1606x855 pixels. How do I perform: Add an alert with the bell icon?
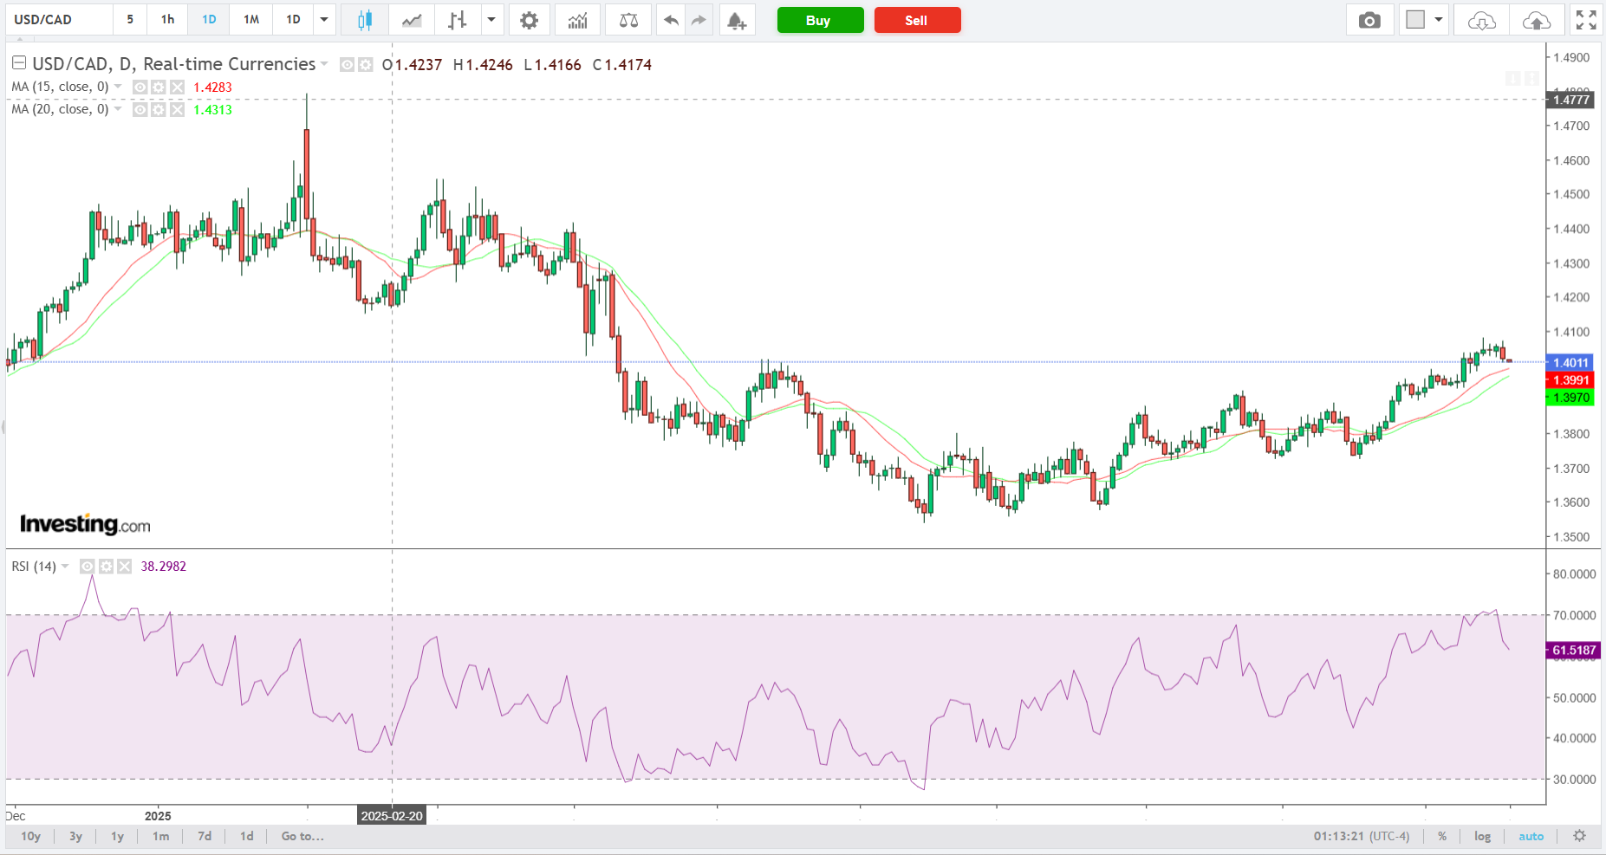737,20
